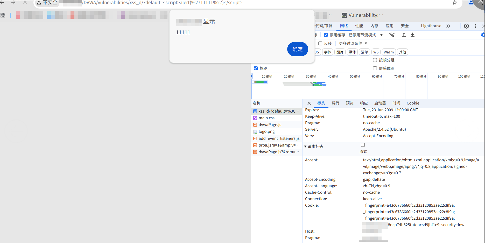
Task: Filter requests by 字体
Action: (328, 52)
